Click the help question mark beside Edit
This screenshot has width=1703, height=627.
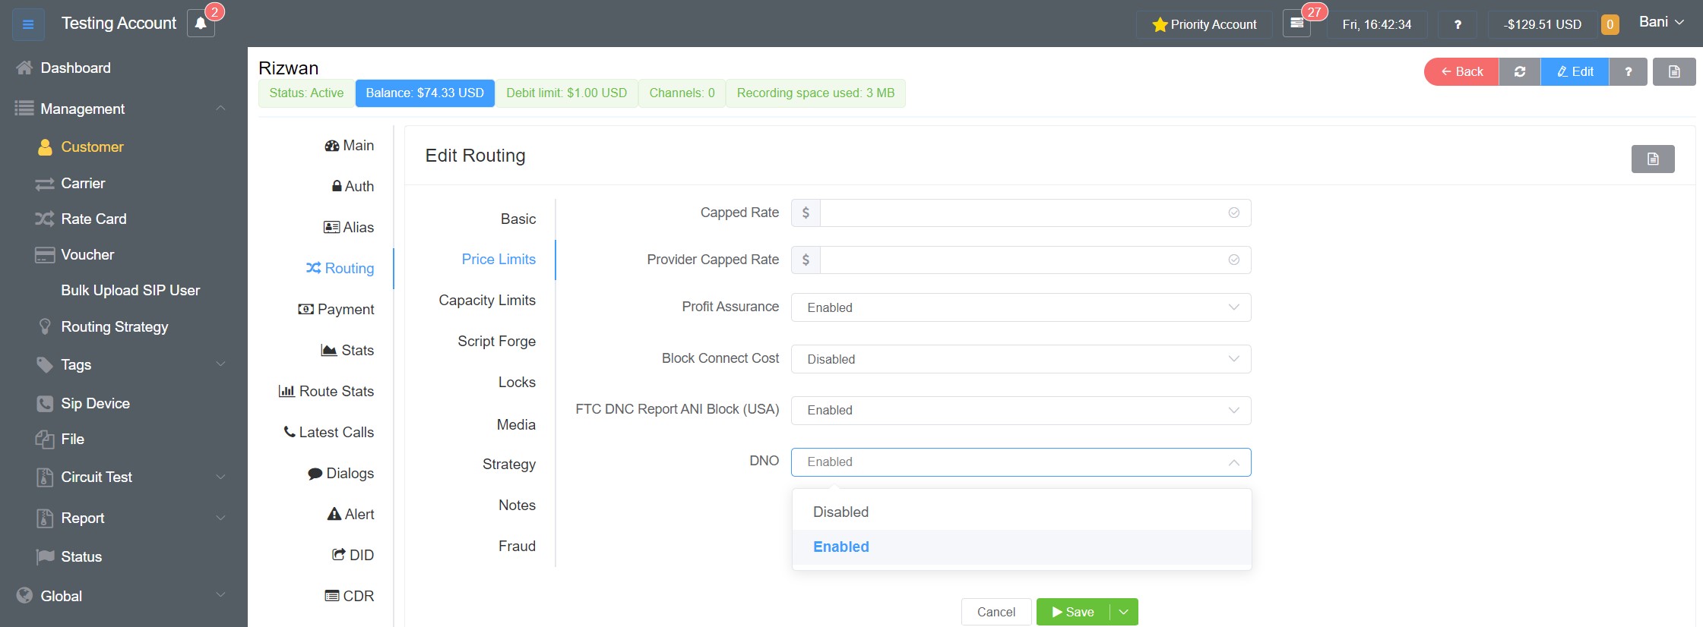[x=1628, y=71]
